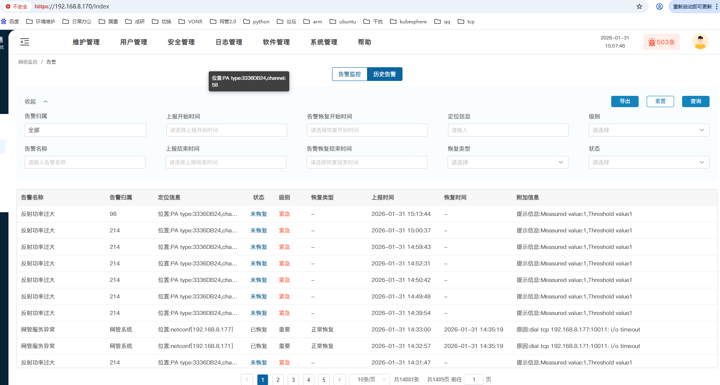Click the user avatar icon

[x=700, y=42]
